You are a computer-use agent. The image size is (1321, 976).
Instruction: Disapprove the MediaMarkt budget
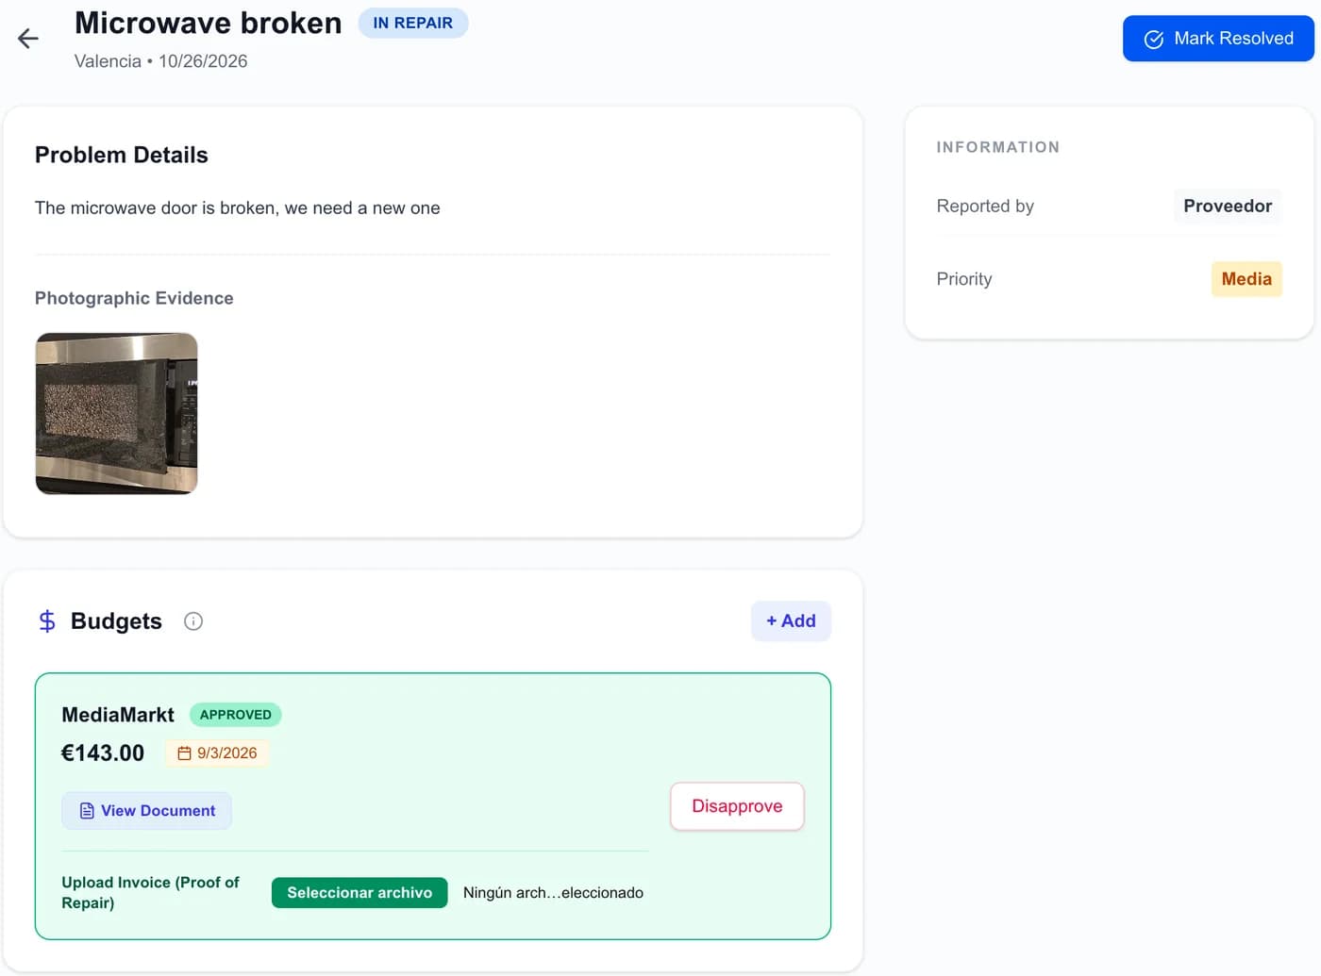click(737, 806)
